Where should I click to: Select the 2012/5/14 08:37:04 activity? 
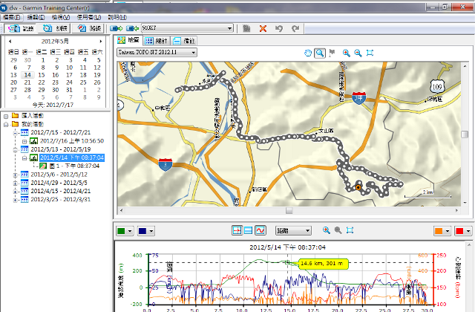coord(72,157)
